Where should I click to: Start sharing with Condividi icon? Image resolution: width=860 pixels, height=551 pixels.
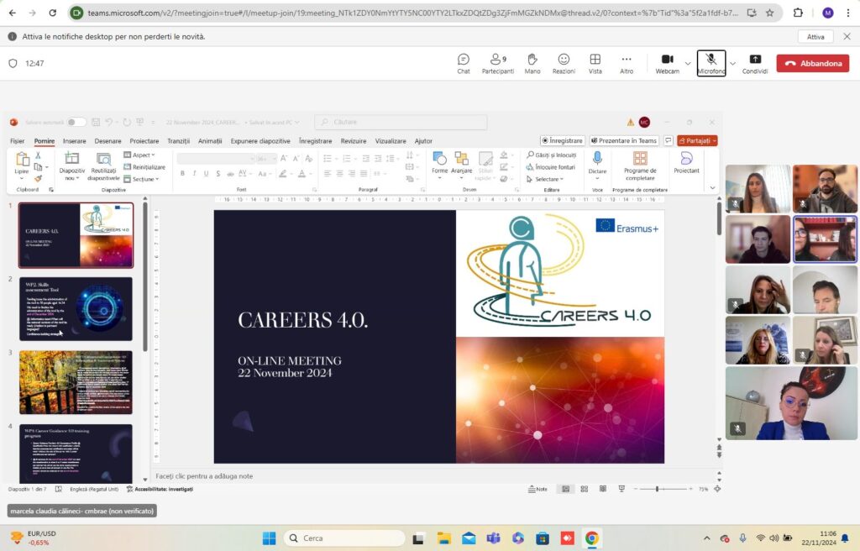coord(755,64)
